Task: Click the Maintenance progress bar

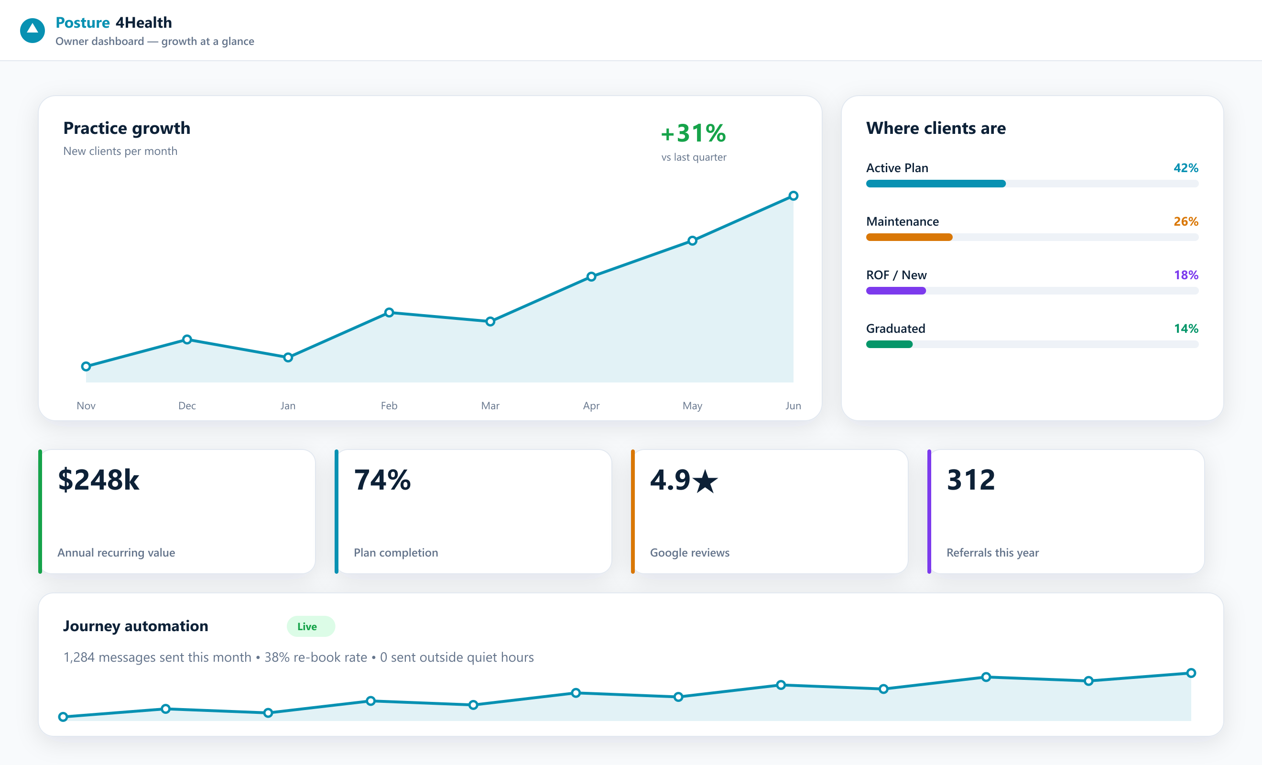Action: [x=1032, y=237]
